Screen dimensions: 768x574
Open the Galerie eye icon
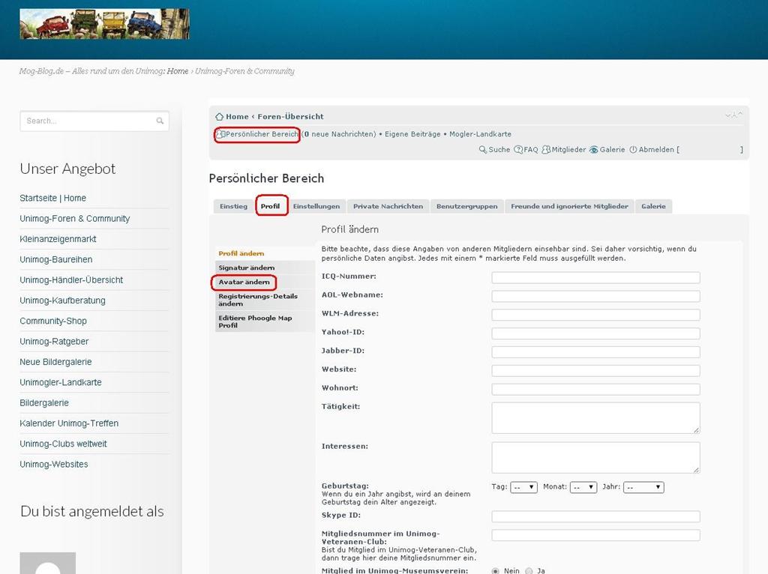click(594, 150)
